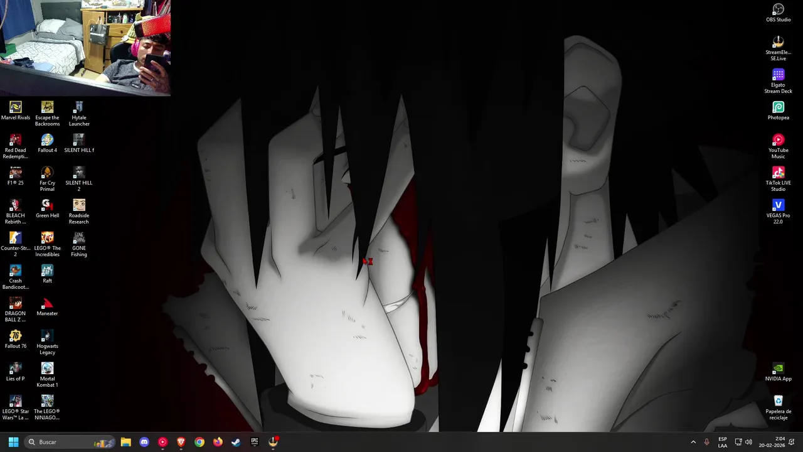Select the Fallout 76 icon
The height and width of the screenshot is (452, 803).
coord(16,340)
